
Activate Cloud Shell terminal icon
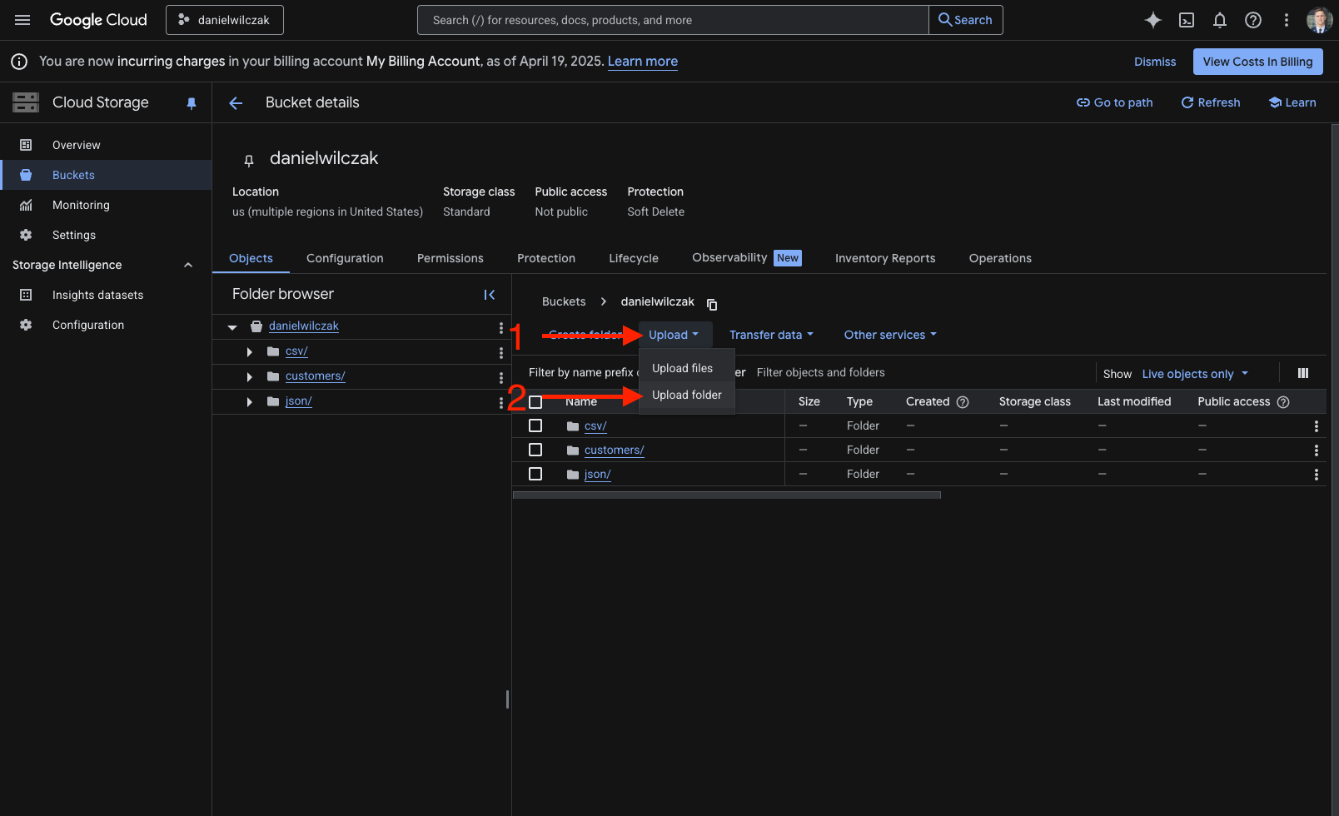pos(1187,20)
